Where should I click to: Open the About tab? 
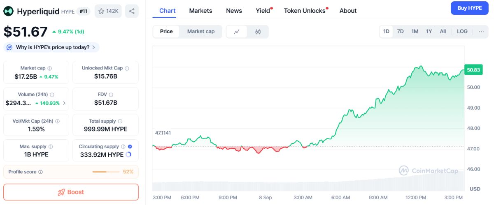[348, 11]
